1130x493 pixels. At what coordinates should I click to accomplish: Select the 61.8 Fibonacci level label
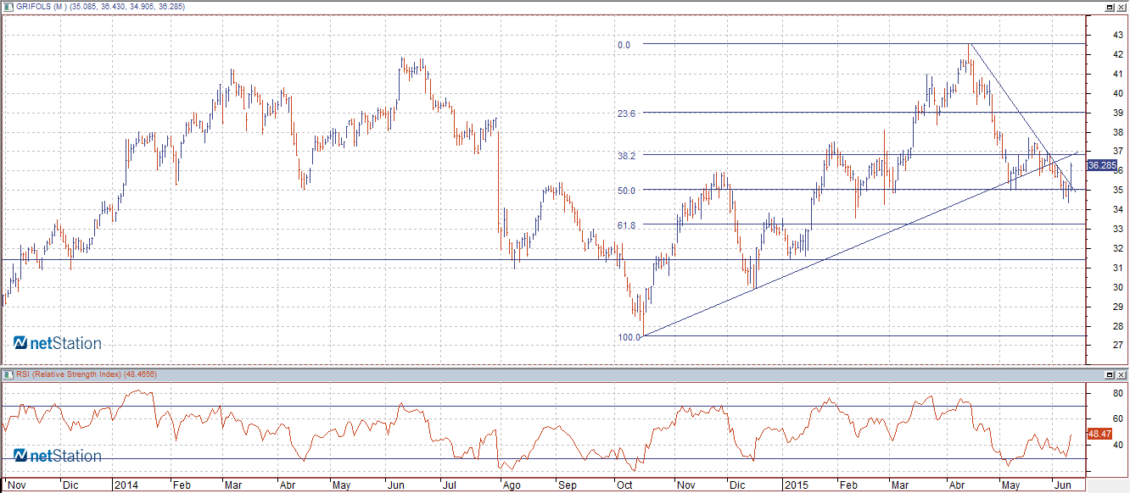pyautogui.click(x=627, y=225)
